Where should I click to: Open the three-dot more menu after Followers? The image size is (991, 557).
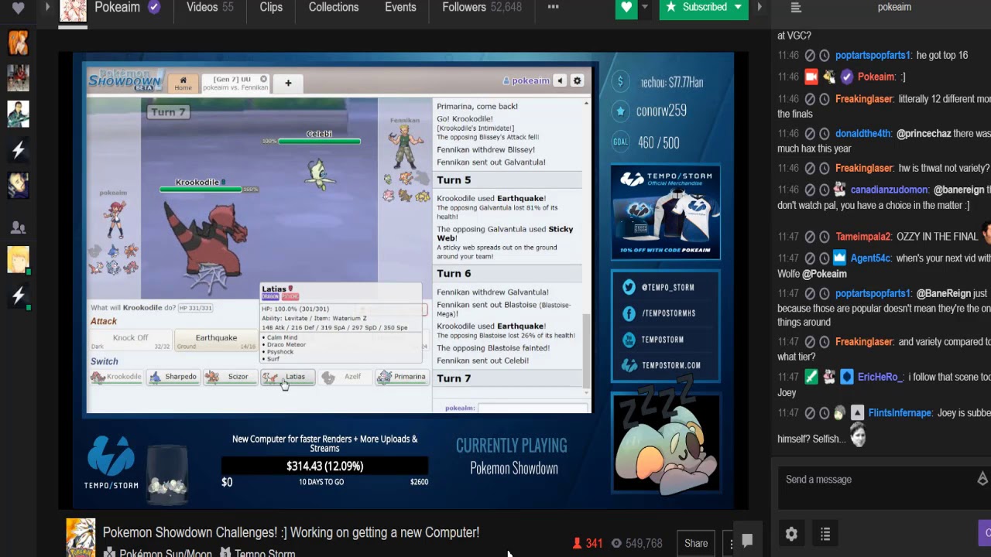tap(553, 8)
